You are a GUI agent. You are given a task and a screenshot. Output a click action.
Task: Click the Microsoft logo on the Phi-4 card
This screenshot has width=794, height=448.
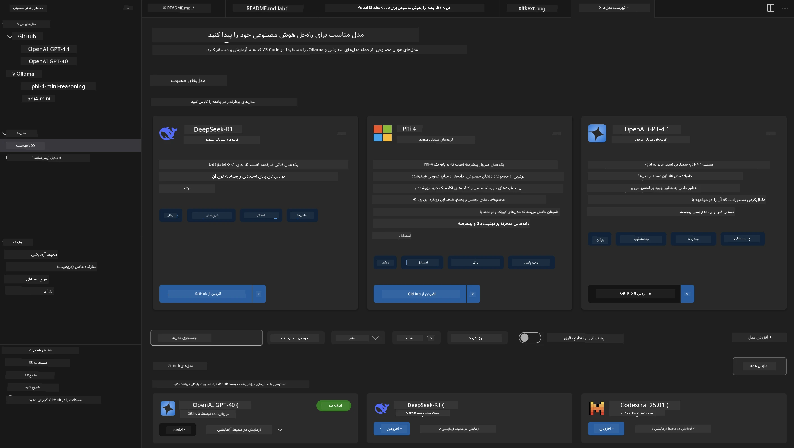tap(382, 133)
